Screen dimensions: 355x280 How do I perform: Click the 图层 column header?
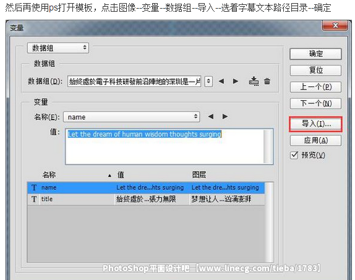point(199,175)
